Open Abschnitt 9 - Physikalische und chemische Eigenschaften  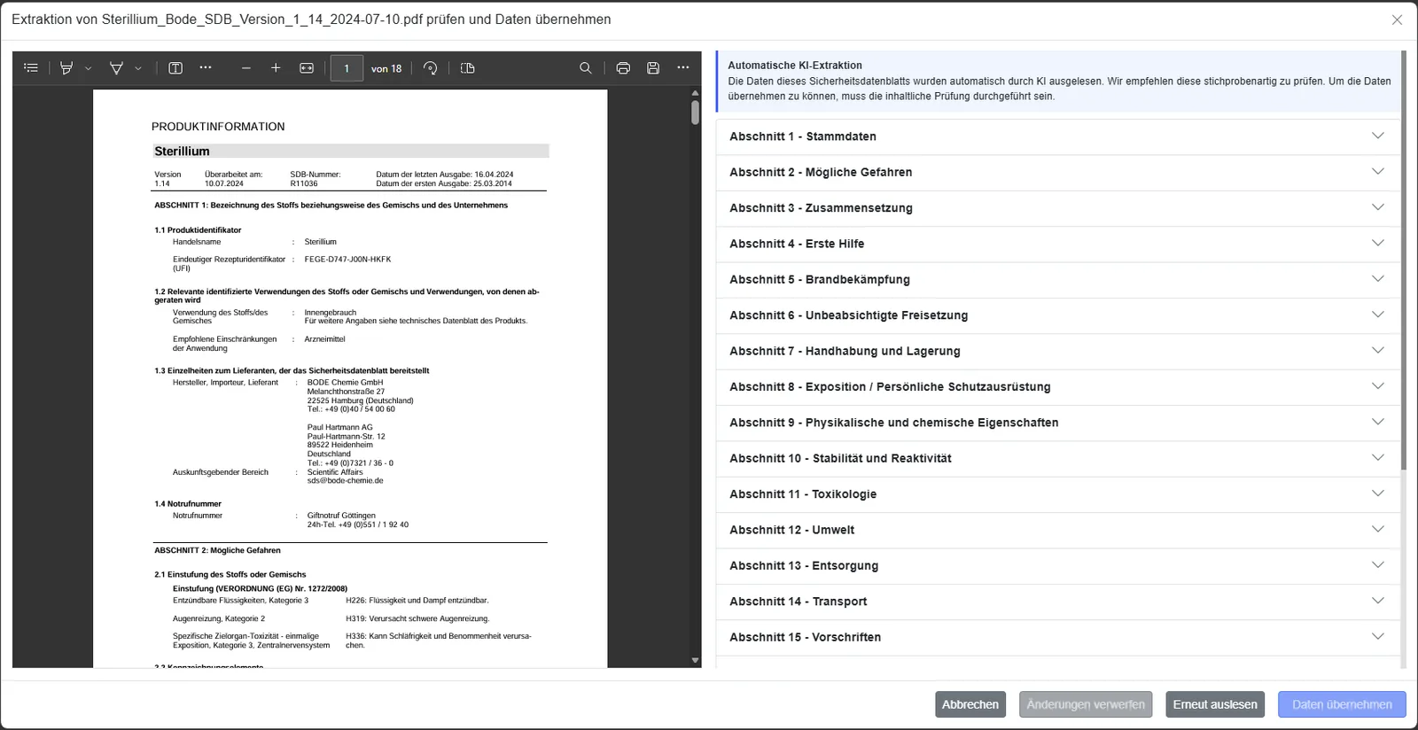[1057, 423]
